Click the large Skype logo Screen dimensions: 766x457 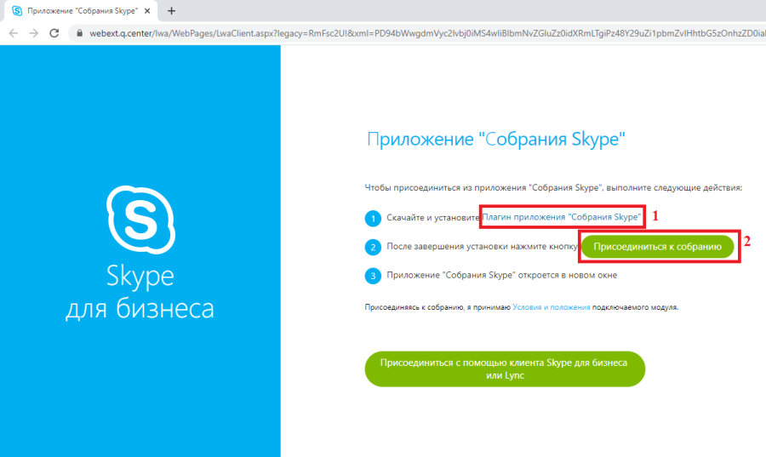[x=140, y=220]
